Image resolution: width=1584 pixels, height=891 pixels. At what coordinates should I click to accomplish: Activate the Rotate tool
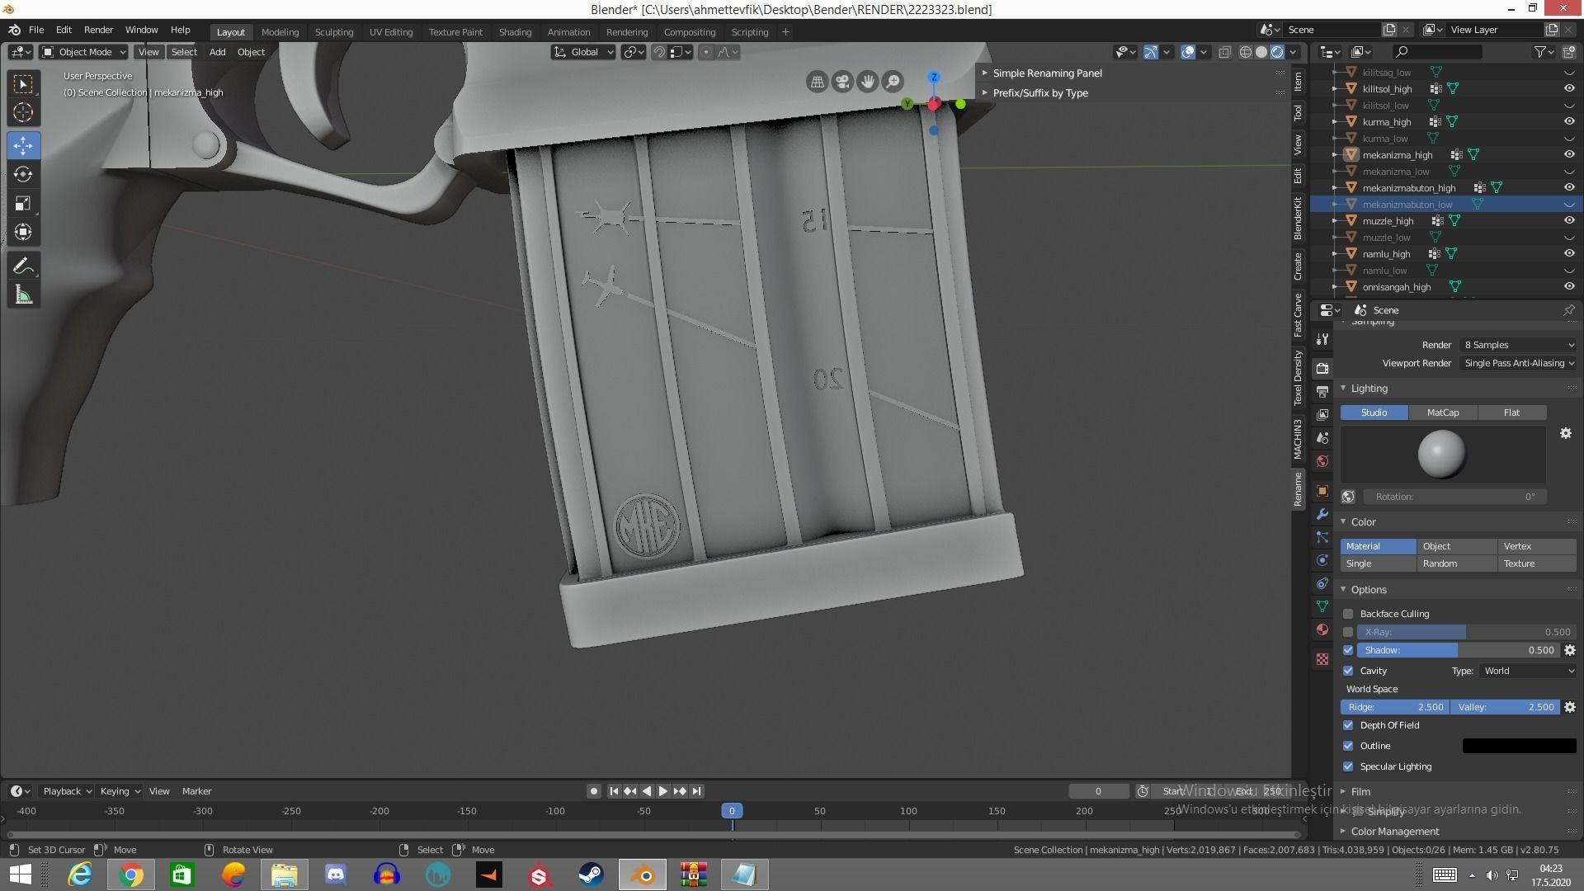coord(23,174)
